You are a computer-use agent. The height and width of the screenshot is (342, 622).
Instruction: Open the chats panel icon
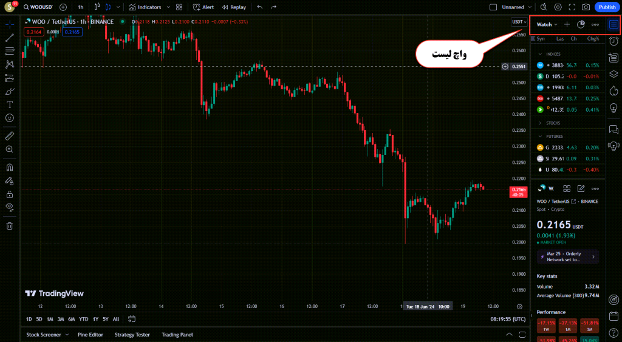[x=613, y=129]
